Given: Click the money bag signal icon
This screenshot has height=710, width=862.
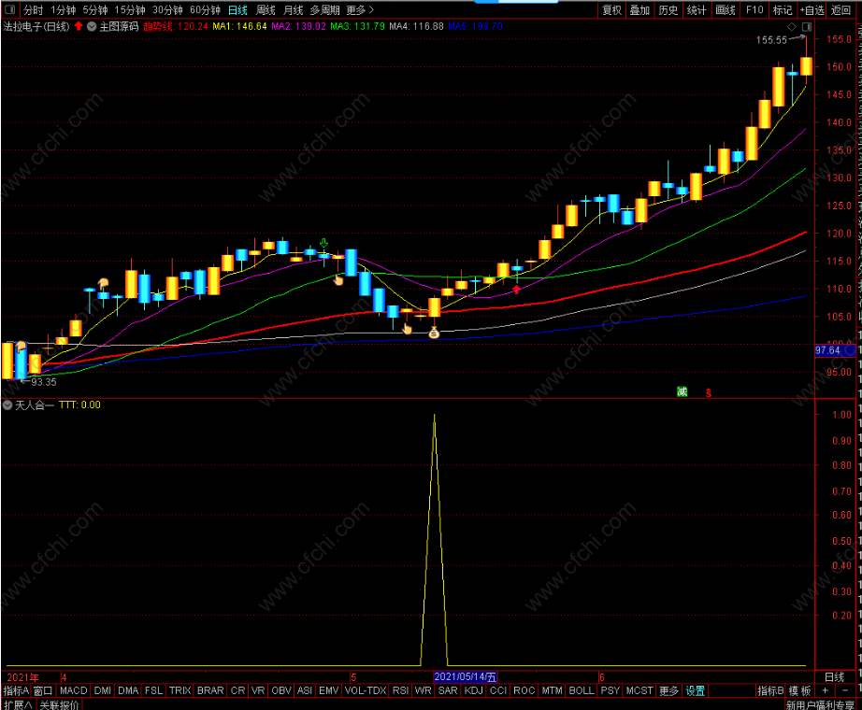Looking at the screenshot, I should (x=434, y=333).
